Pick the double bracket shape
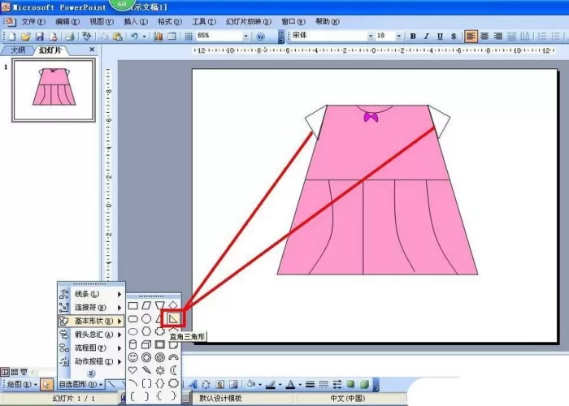The width and height of the screenshot is (569, 406). pyautogui.click(x=146, y=383)
